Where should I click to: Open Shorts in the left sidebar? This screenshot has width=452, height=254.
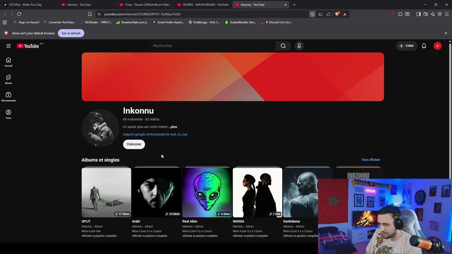click(8, 79)
